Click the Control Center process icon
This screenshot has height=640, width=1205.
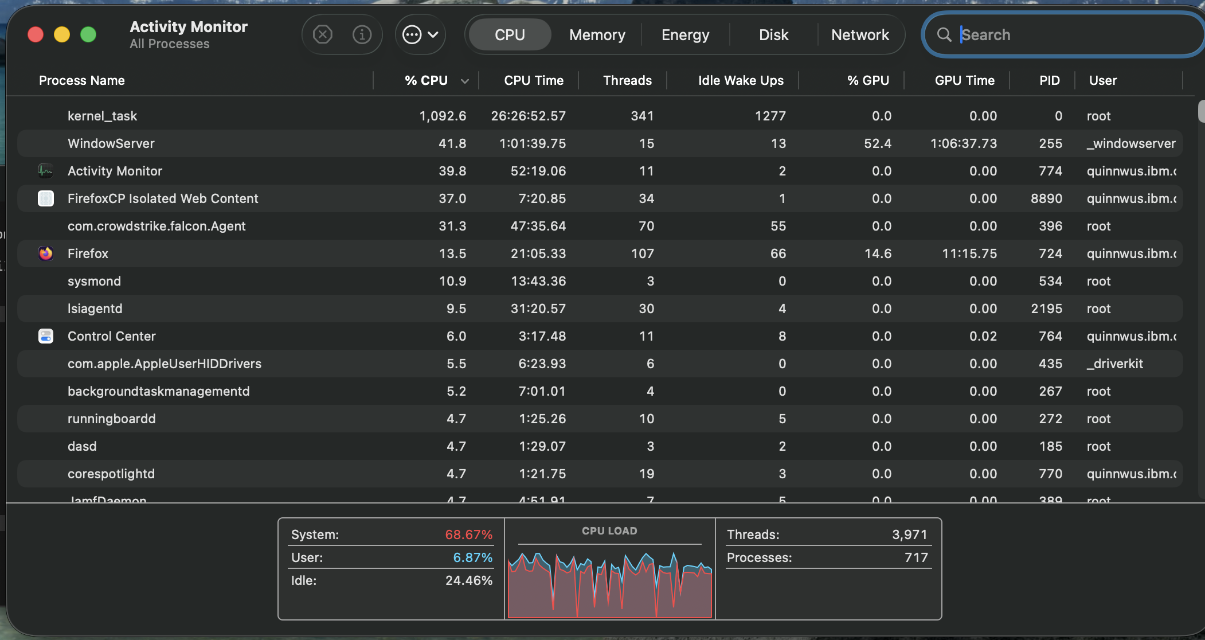[x=46, y=336]
